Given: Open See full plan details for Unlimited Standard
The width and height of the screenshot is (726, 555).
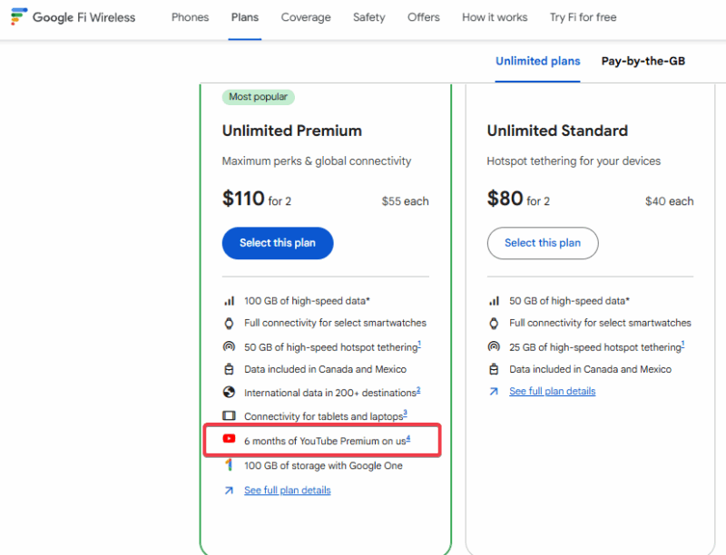Looking at the screenshot, I should pyautogui.click(x=552, y=391).
